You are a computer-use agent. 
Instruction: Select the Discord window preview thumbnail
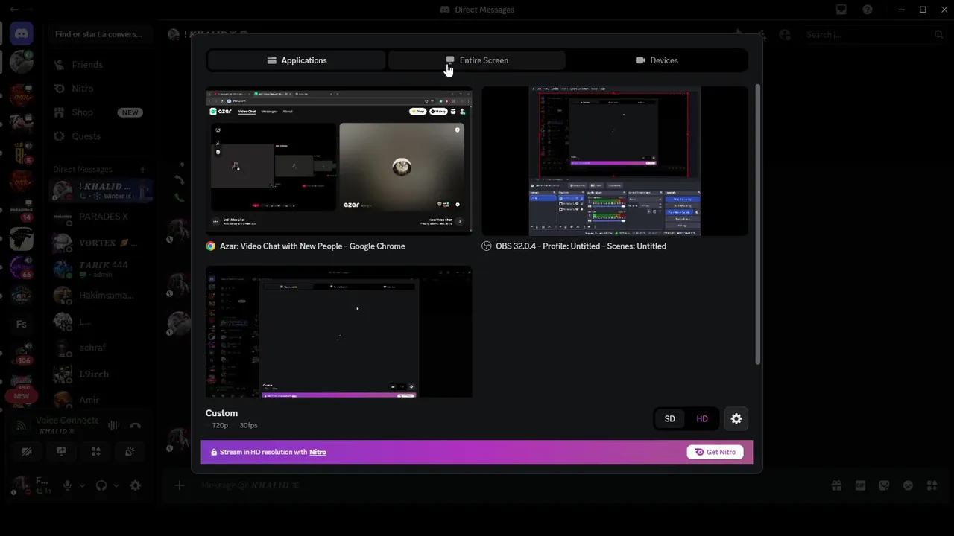338,331
